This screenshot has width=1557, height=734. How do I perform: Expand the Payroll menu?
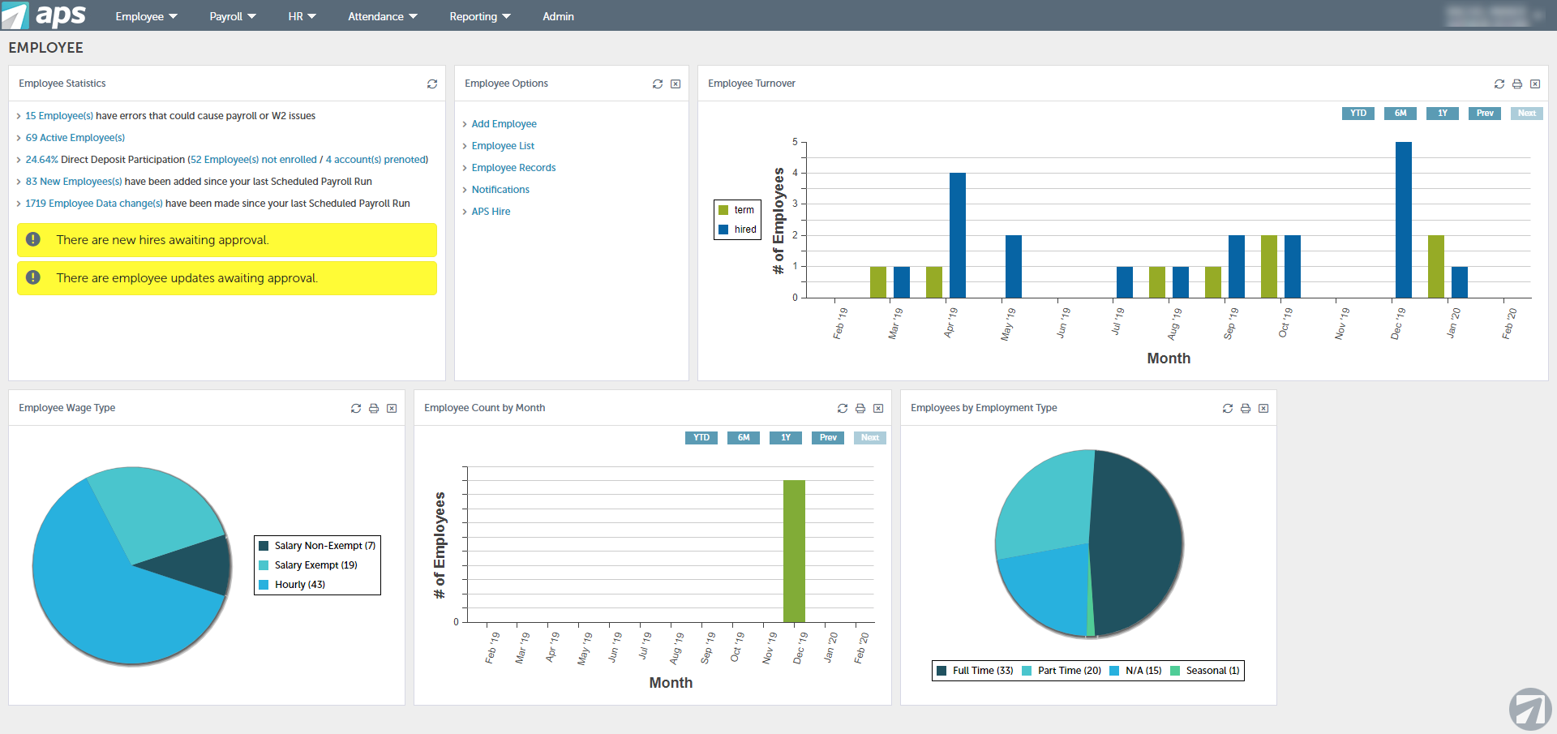click(x=232, y=16)
